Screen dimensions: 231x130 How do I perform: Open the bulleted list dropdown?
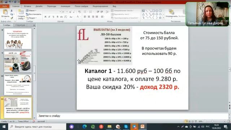[x=87, y=12]
